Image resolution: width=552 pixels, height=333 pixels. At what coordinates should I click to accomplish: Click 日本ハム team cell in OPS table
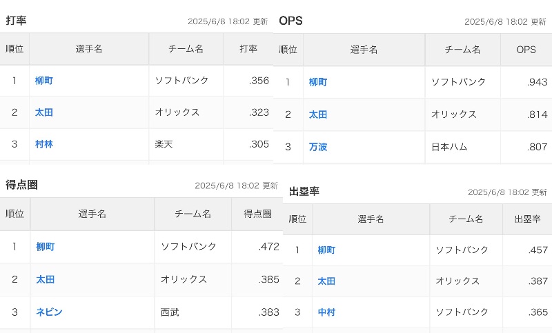click(451, 147)
